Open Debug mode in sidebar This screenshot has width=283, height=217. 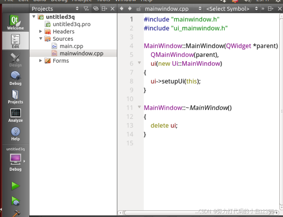point(15,78)
